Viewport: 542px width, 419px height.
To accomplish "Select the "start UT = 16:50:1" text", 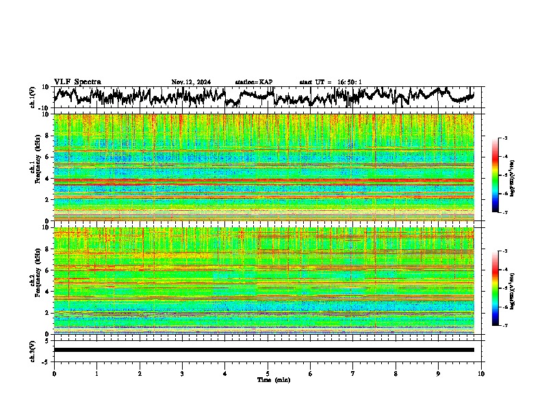I will tap(331, 82).
